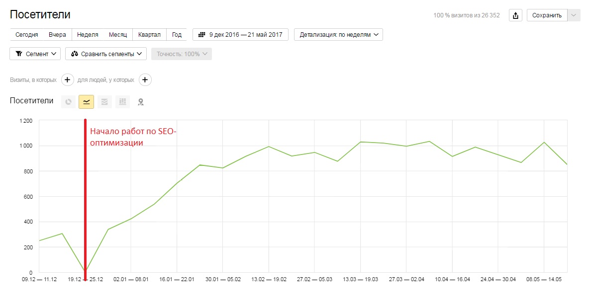
Task: Click y-axis value 400
Action: [28, 222]
